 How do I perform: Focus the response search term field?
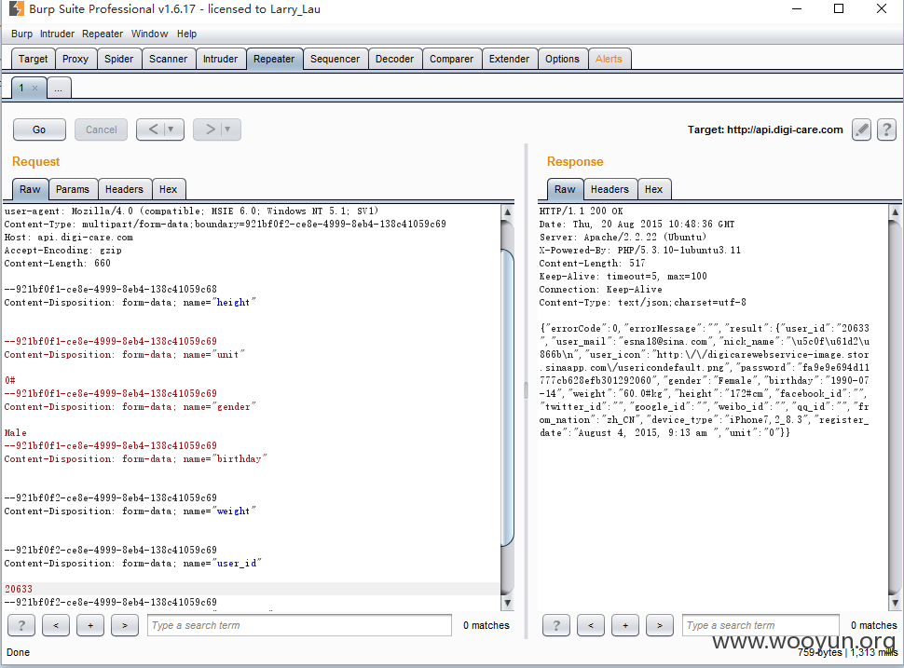[x=760, y=625]
